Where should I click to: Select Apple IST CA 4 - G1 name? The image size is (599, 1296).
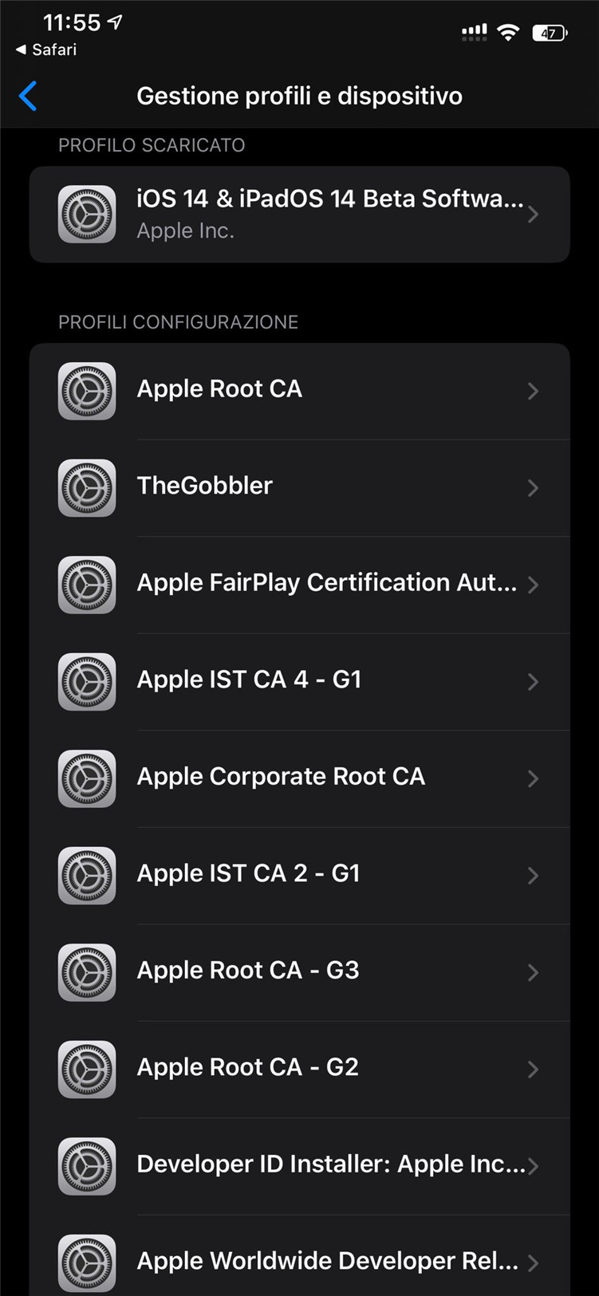click(249, 679)
